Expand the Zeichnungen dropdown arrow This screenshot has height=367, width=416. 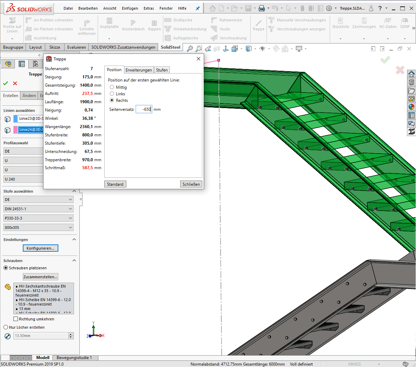pyautogui.click(x=364, y=39)
